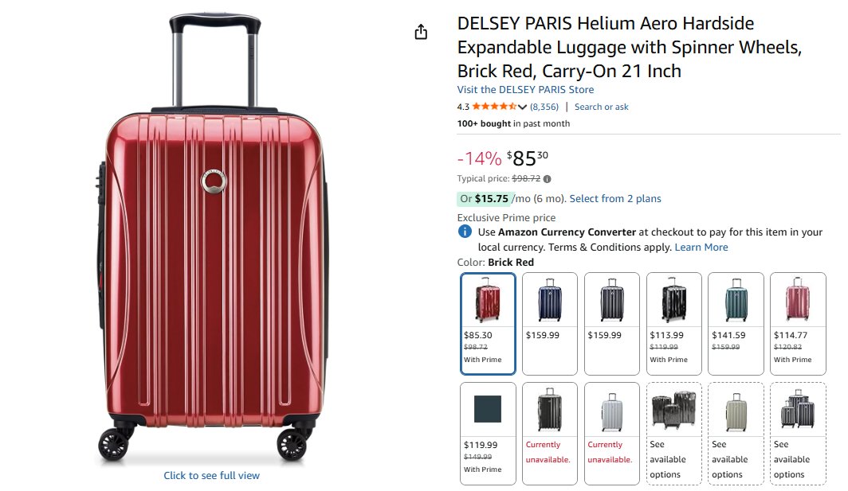Pick the pink suitcase priced $114.77
Viewport: 848px width, 491px height.
(x=798, y=324)
